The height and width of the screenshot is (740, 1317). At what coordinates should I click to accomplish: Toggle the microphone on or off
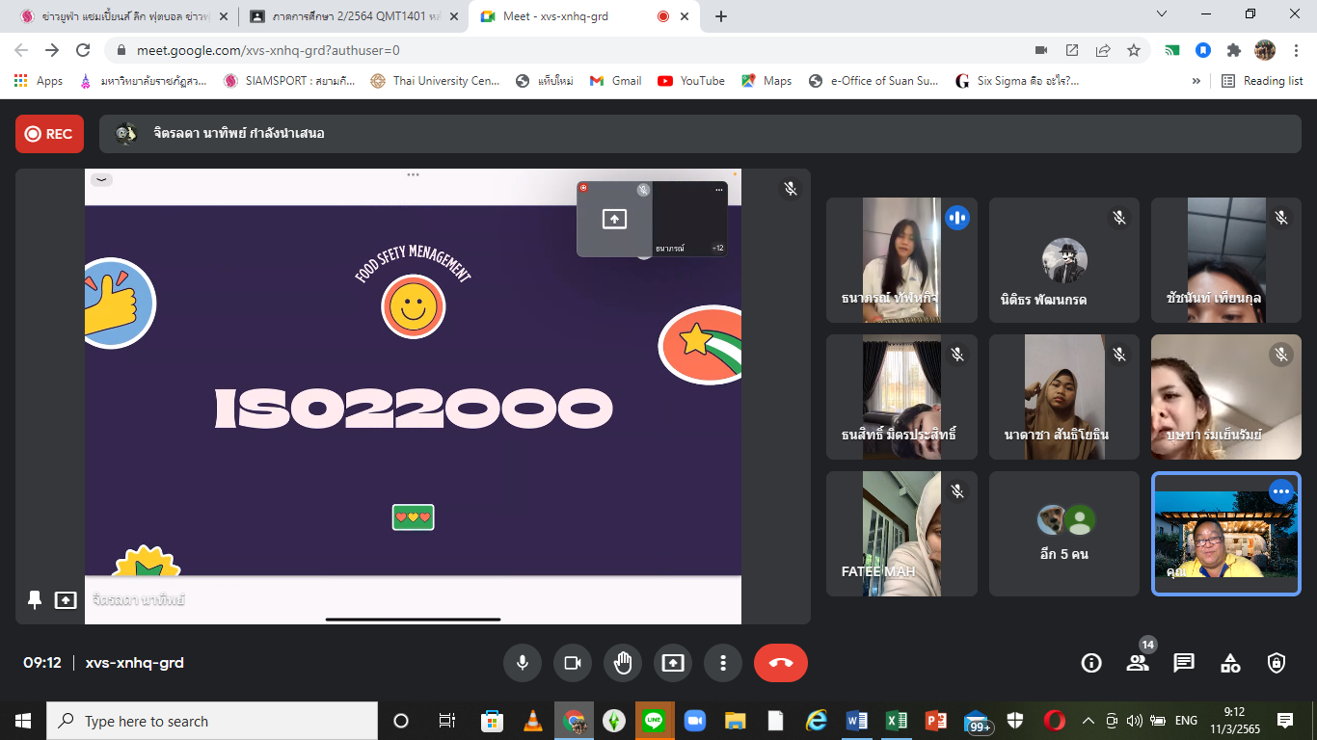[x=523, y=663]
